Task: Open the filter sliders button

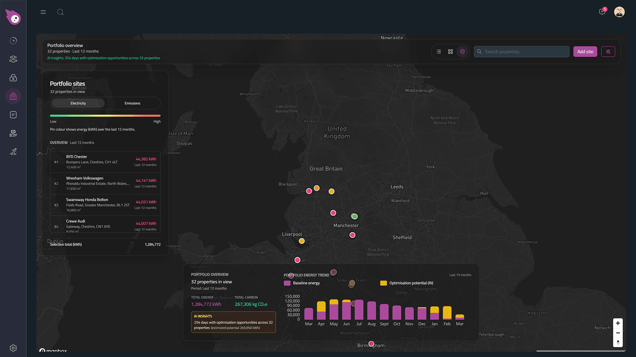Action: [x=608, y=52]
